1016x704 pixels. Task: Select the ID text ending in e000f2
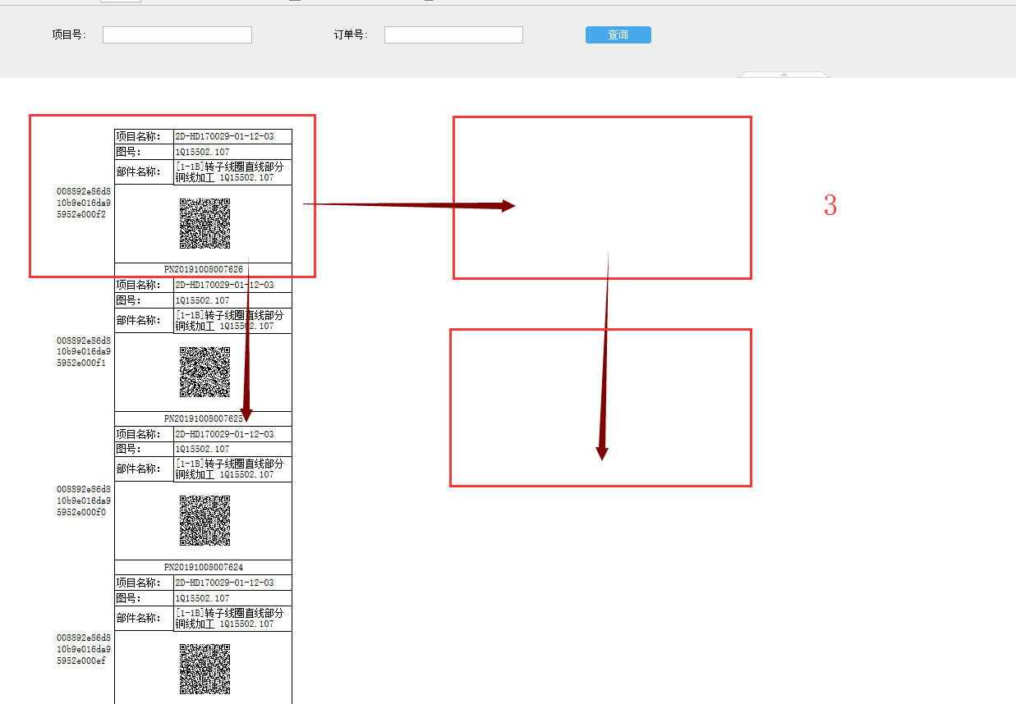pos(84,203)
